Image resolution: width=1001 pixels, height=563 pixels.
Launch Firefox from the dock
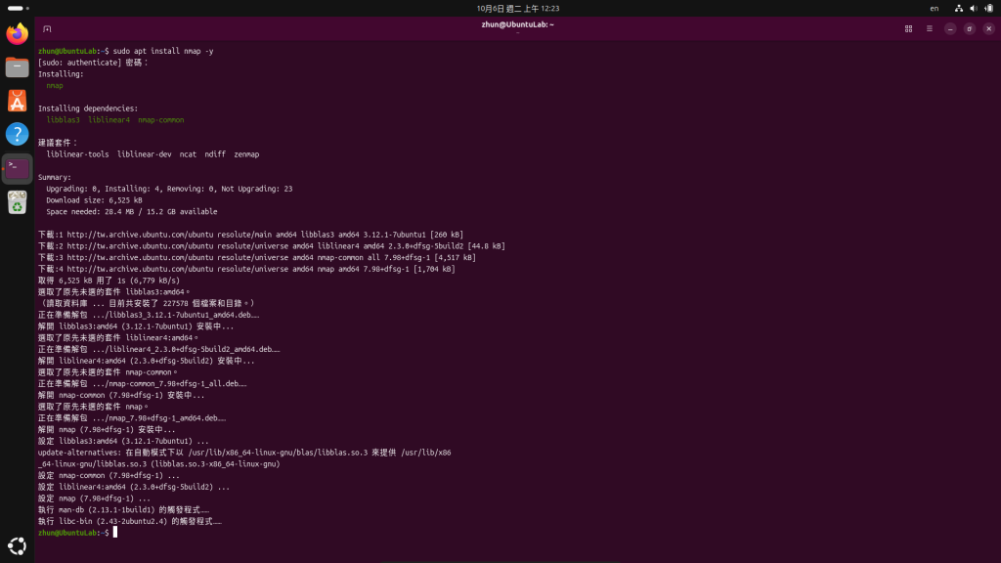18,33
